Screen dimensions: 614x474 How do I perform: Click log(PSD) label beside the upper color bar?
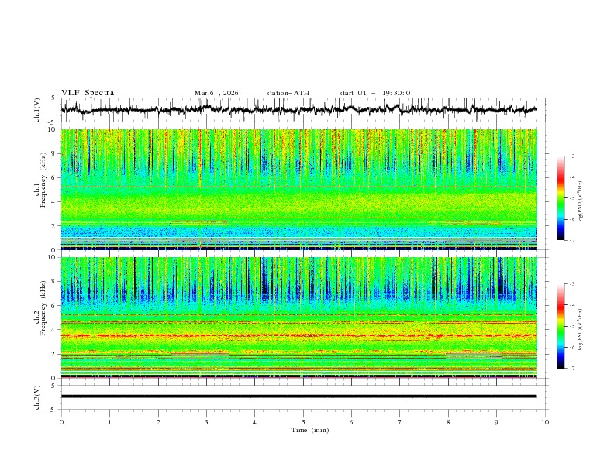581,204
